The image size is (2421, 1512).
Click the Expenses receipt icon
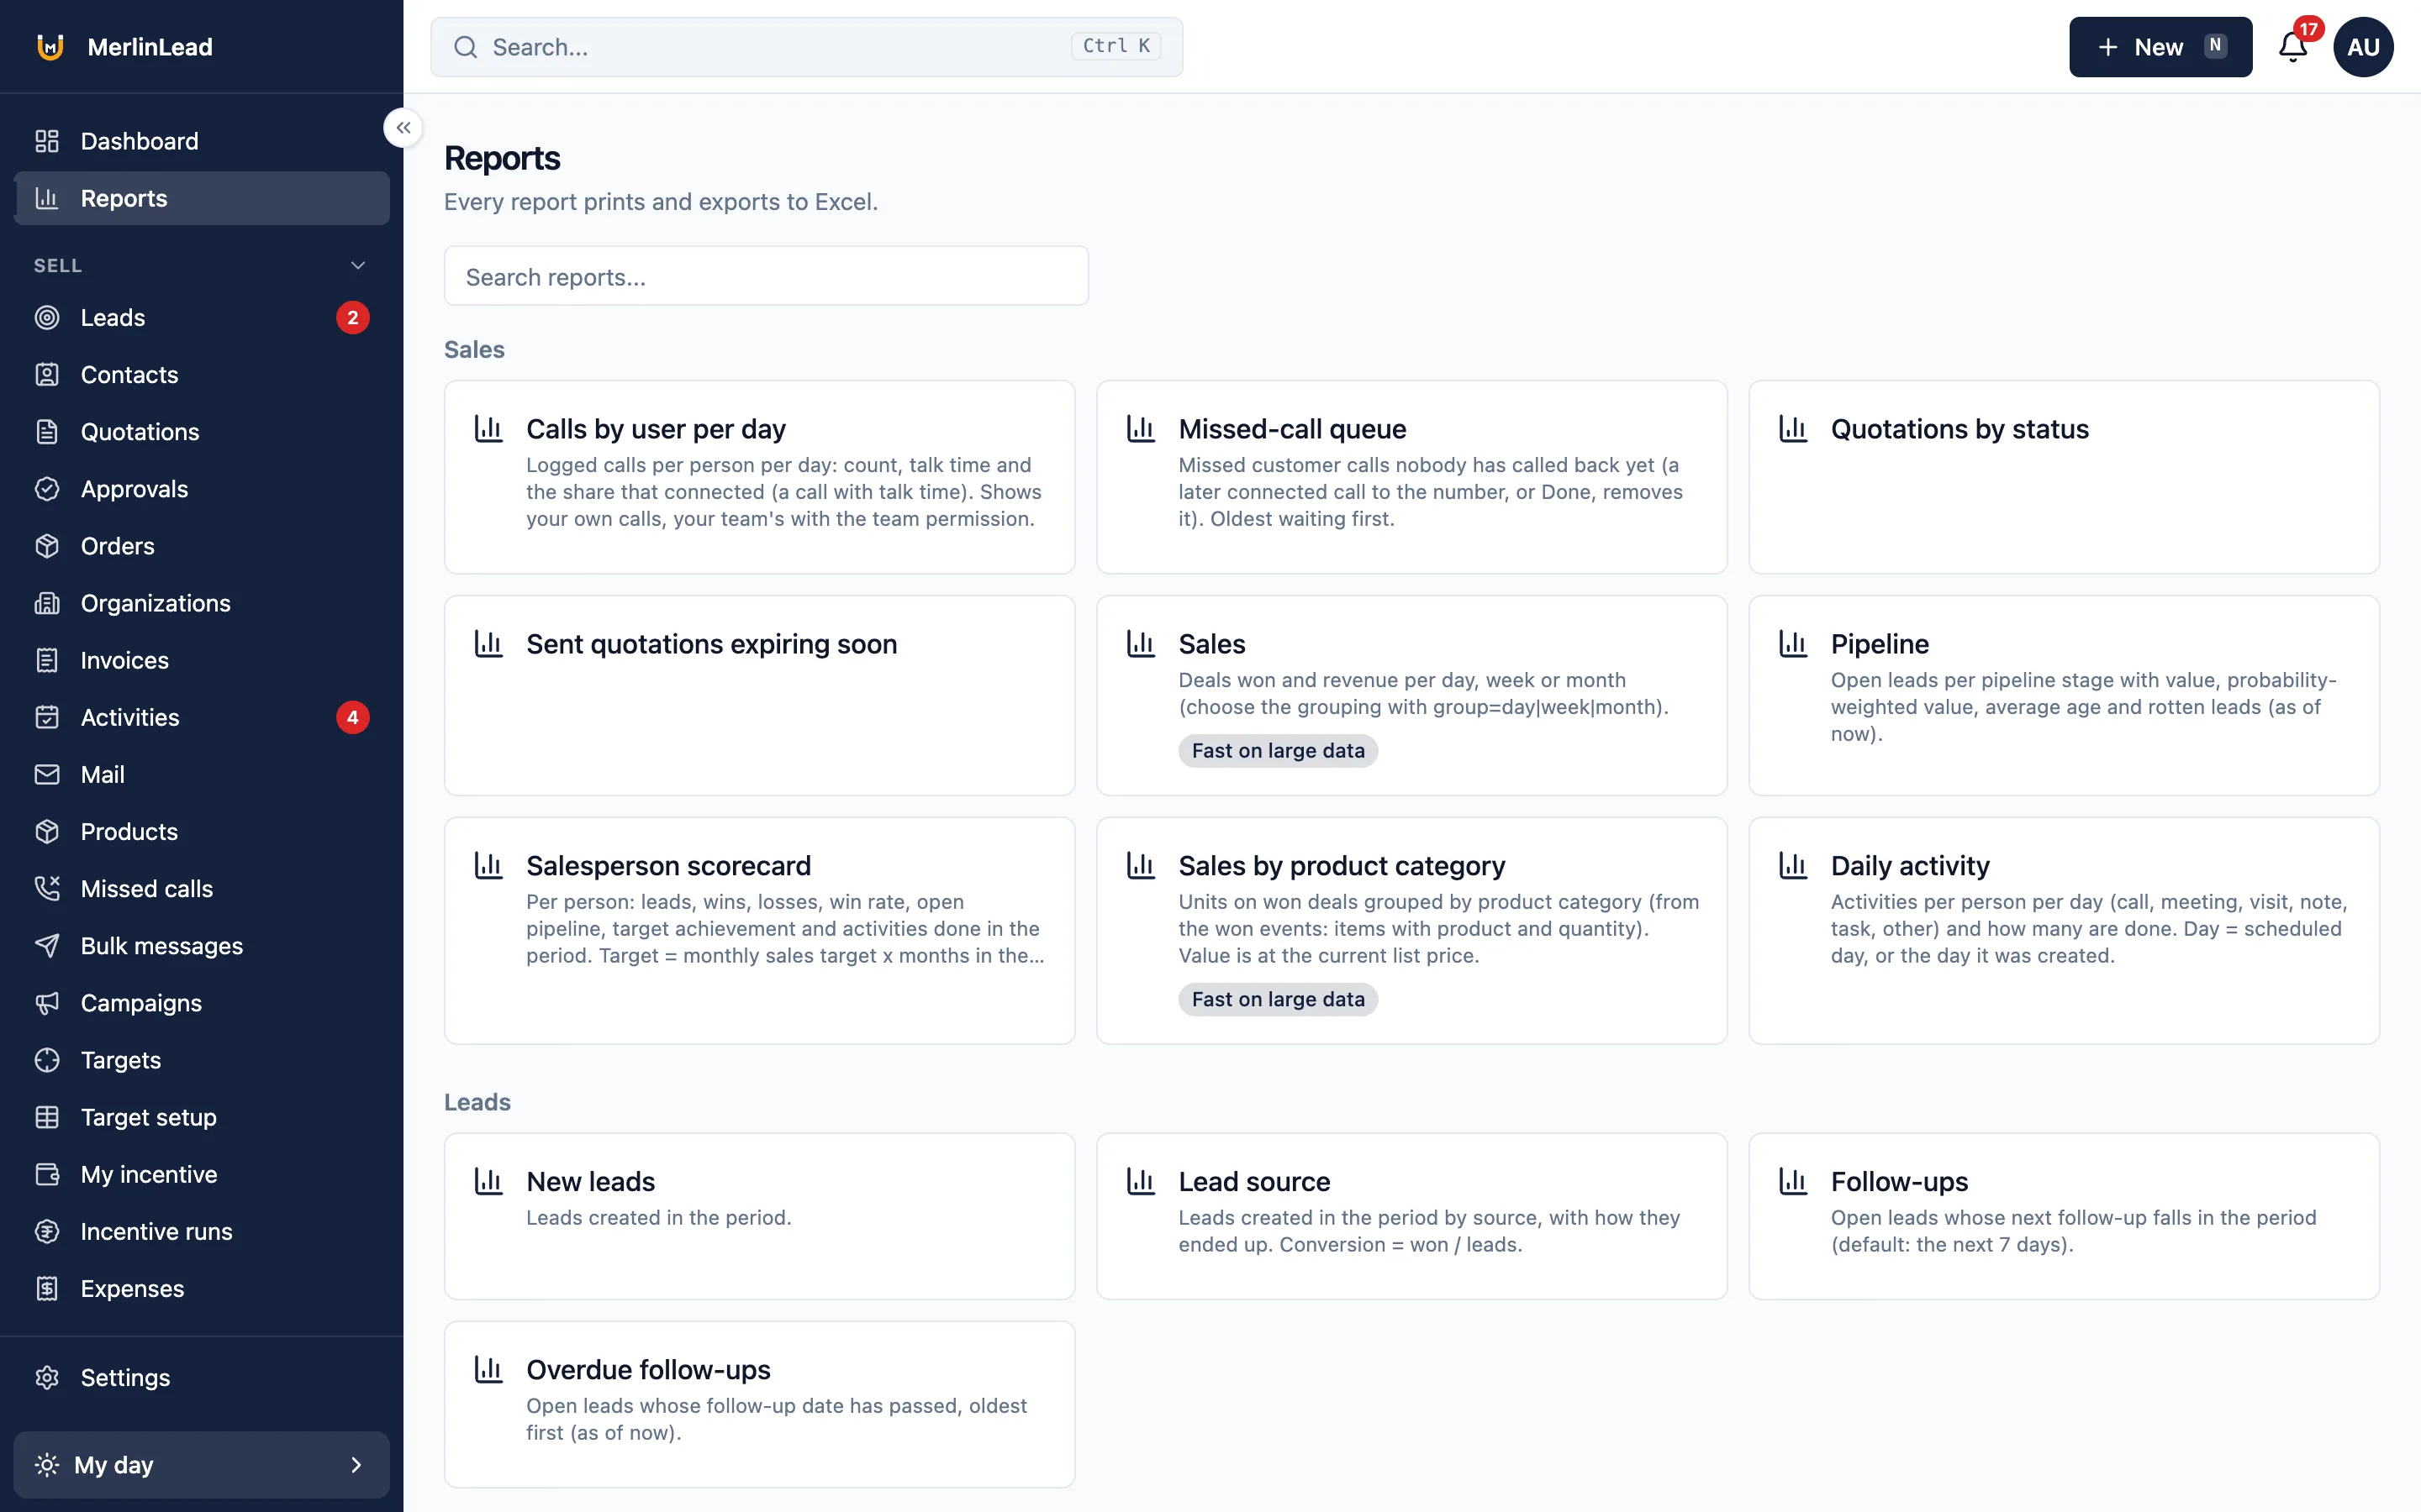pos(47,1288)
